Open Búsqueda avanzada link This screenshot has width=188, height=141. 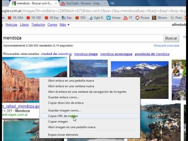(166, 45)
